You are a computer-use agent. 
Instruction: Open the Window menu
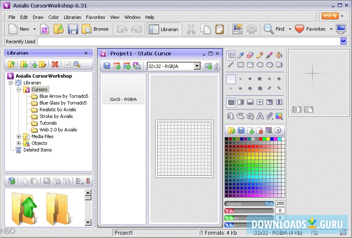[132, 17]
